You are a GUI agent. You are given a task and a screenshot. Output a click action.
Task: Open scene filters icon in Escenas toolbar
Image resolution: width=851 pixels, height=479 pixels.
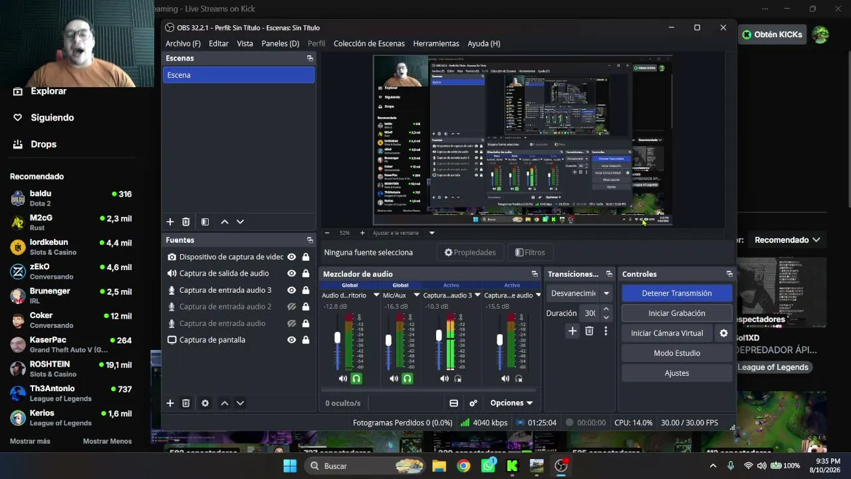pos(205,222)
